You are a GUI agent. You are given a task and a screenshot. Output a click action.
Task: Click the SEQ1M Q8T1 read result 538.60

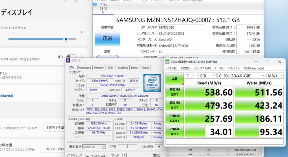point(209,92)
